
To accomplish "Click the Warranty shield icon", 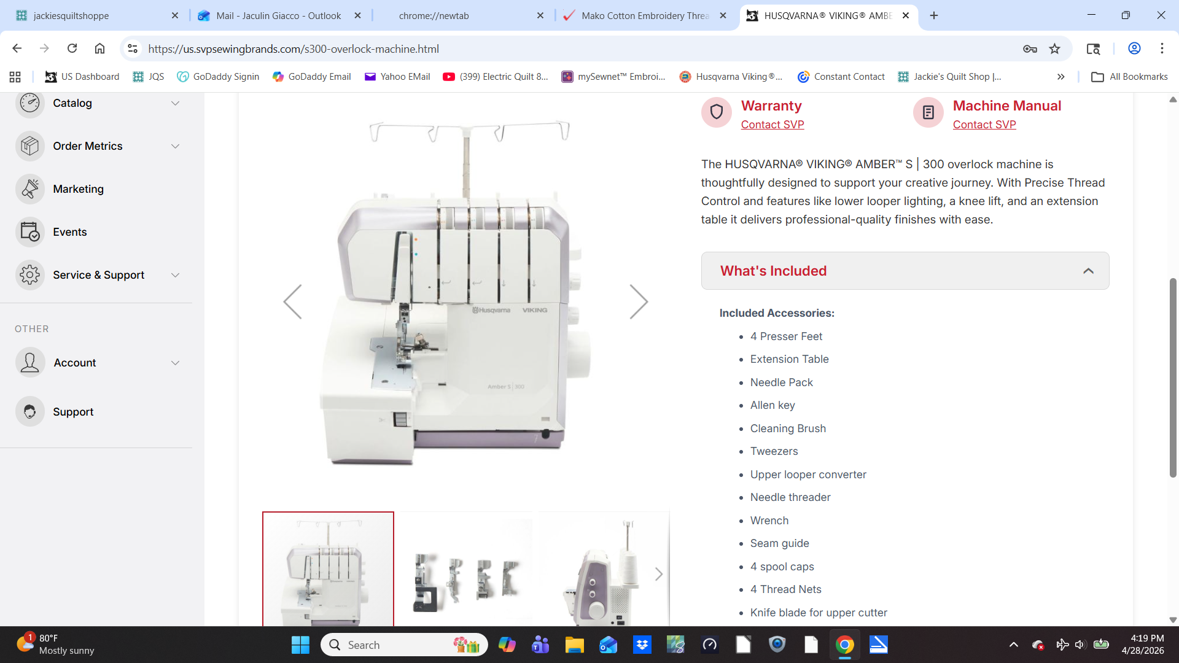I will point(716,112).
